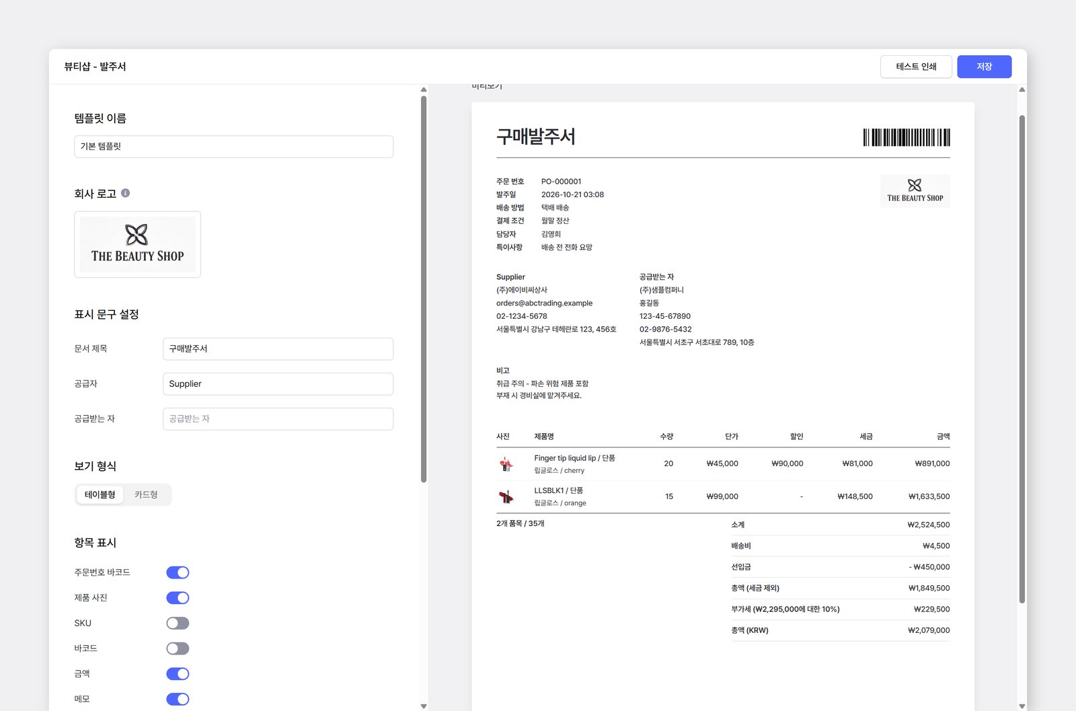The width and height of the screenshot is (1076, 711).
Task: Click the left panel scroll up arrow
Action: [424, 89]
